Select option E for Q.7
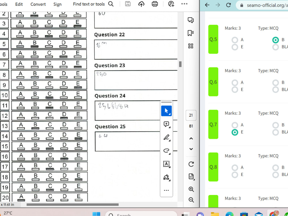Image resolution: width=288 pixels, height=216 pixels. pos(235,132)
